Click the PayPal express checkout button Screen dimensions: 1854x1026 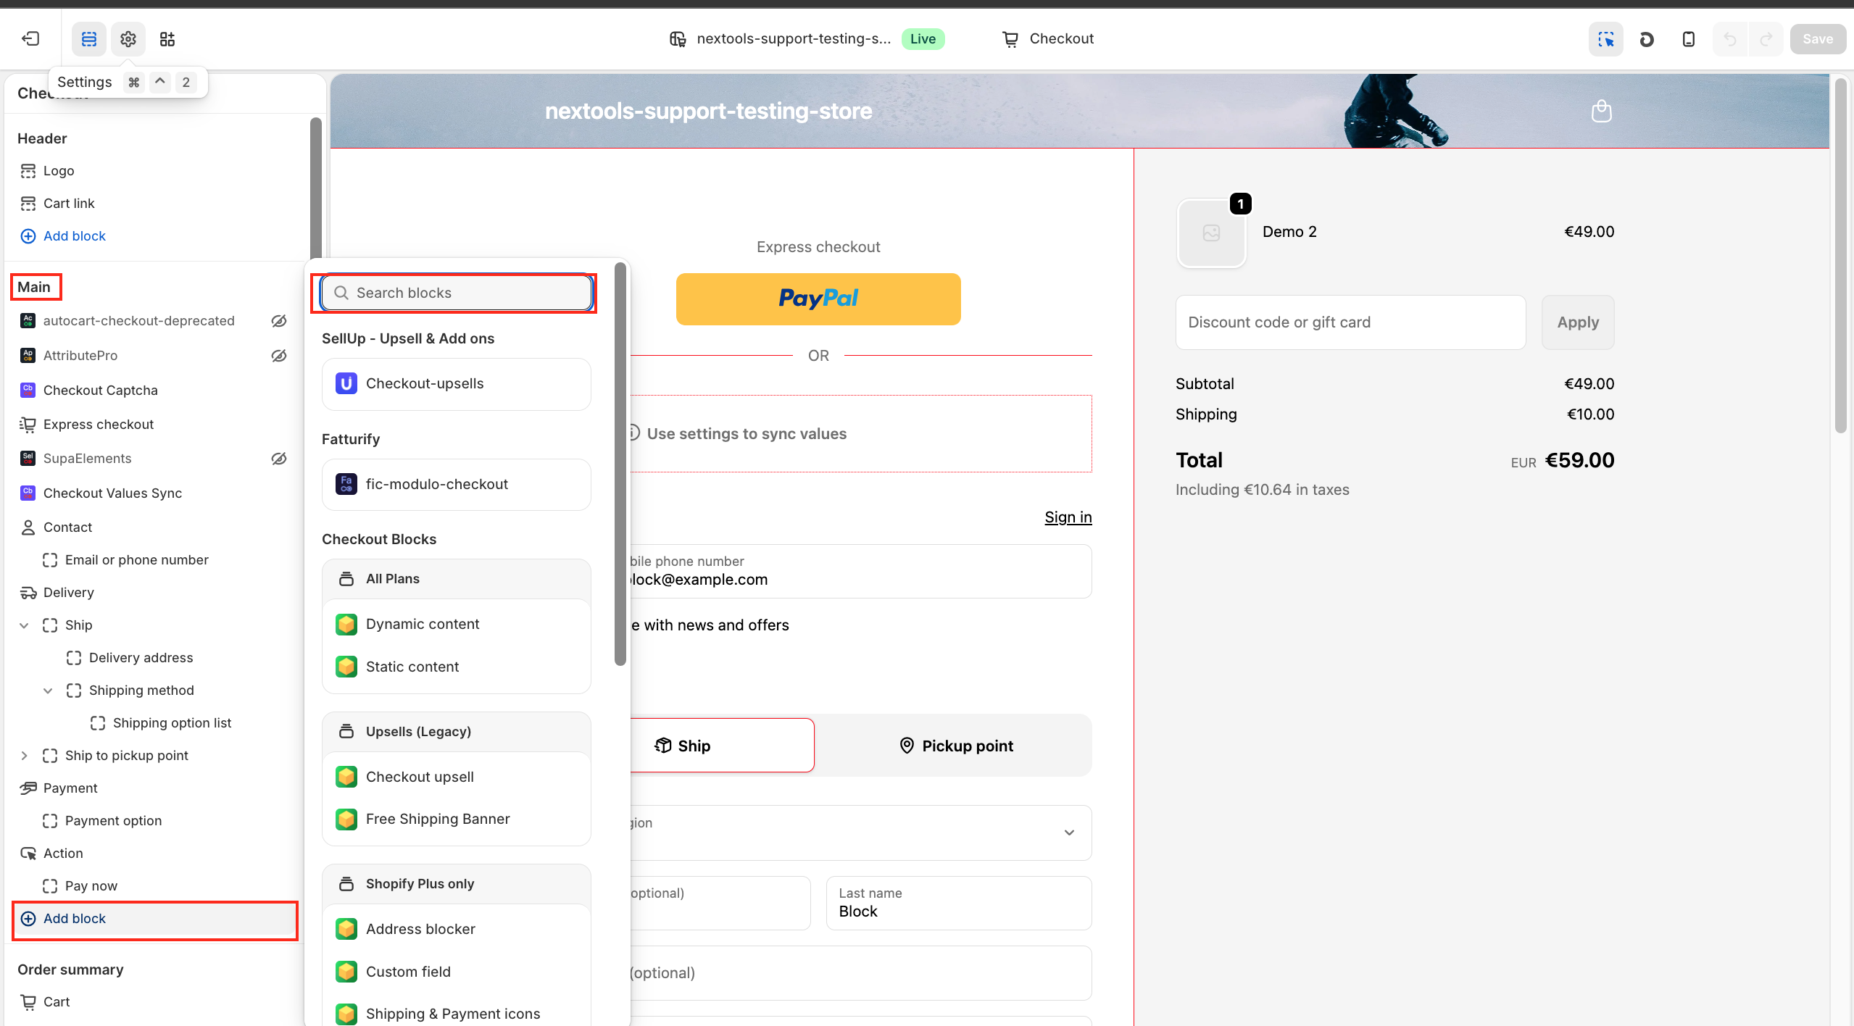[x=818, y=299]
